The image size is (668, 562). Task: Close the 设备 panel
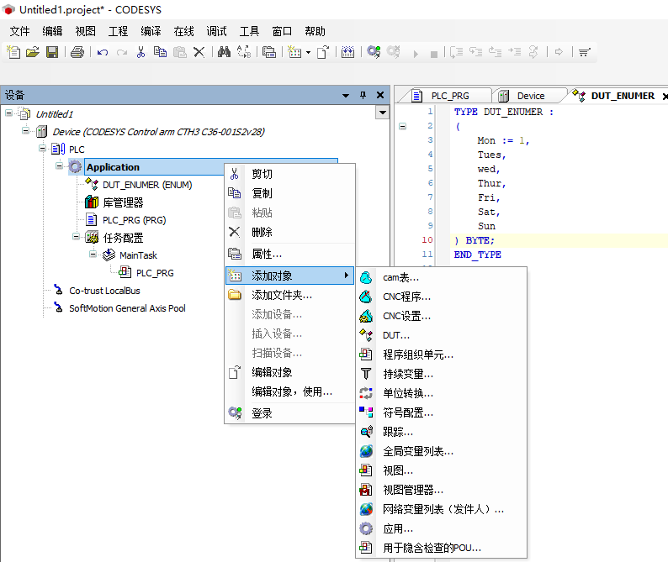click(x=380, y=95)
